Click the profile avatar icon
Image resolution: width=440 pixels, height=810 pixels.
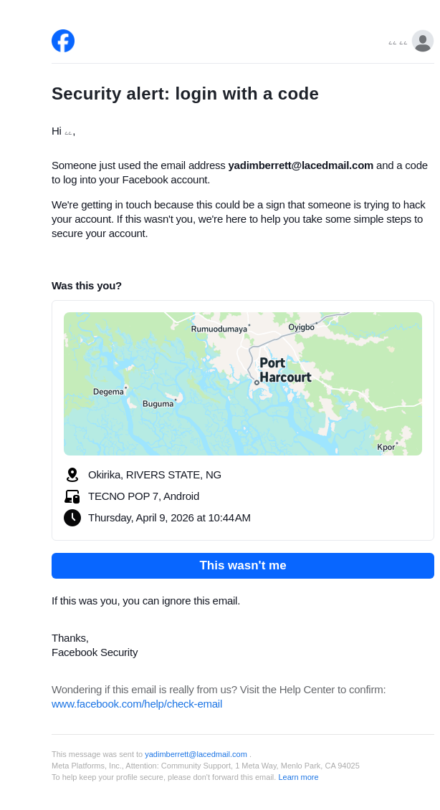point(423,42)
